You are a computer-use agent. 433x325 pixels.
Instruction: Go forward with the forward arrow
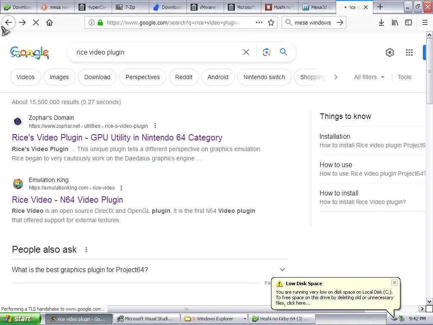tap(22, 22)
